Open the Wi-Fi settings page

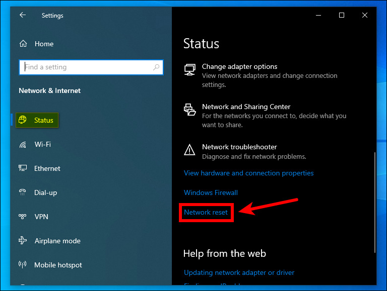click(42, 144)
